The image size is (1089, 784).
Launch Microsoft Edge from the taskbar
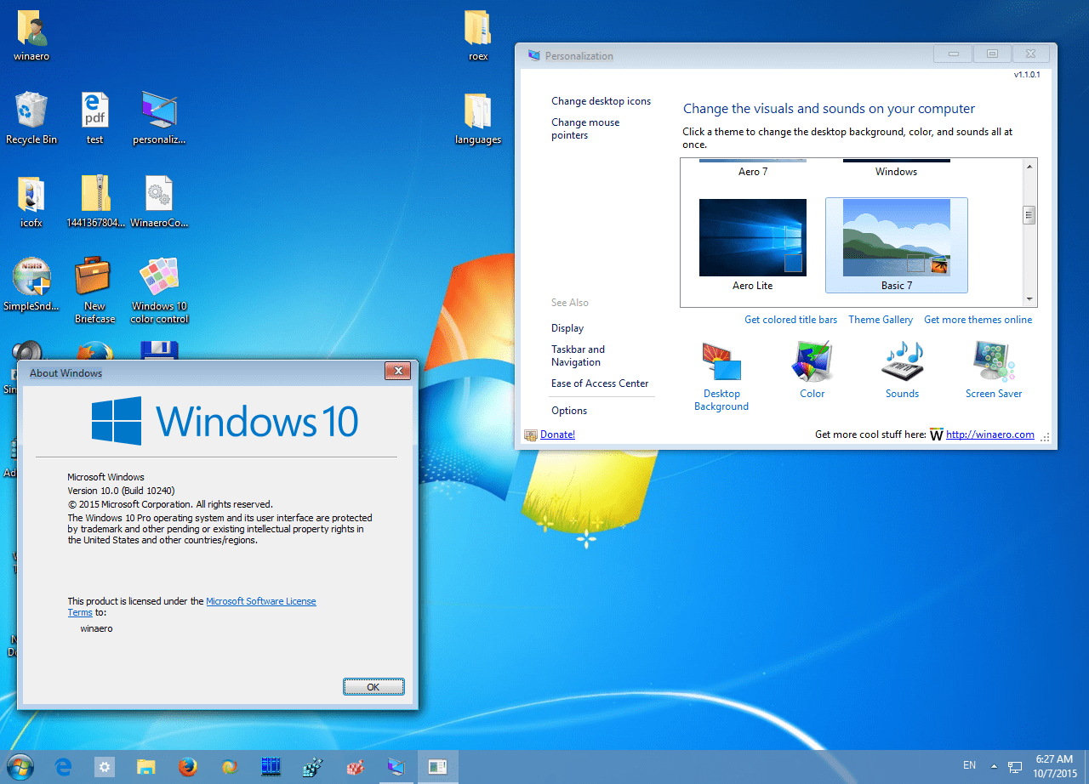(63, 767)
